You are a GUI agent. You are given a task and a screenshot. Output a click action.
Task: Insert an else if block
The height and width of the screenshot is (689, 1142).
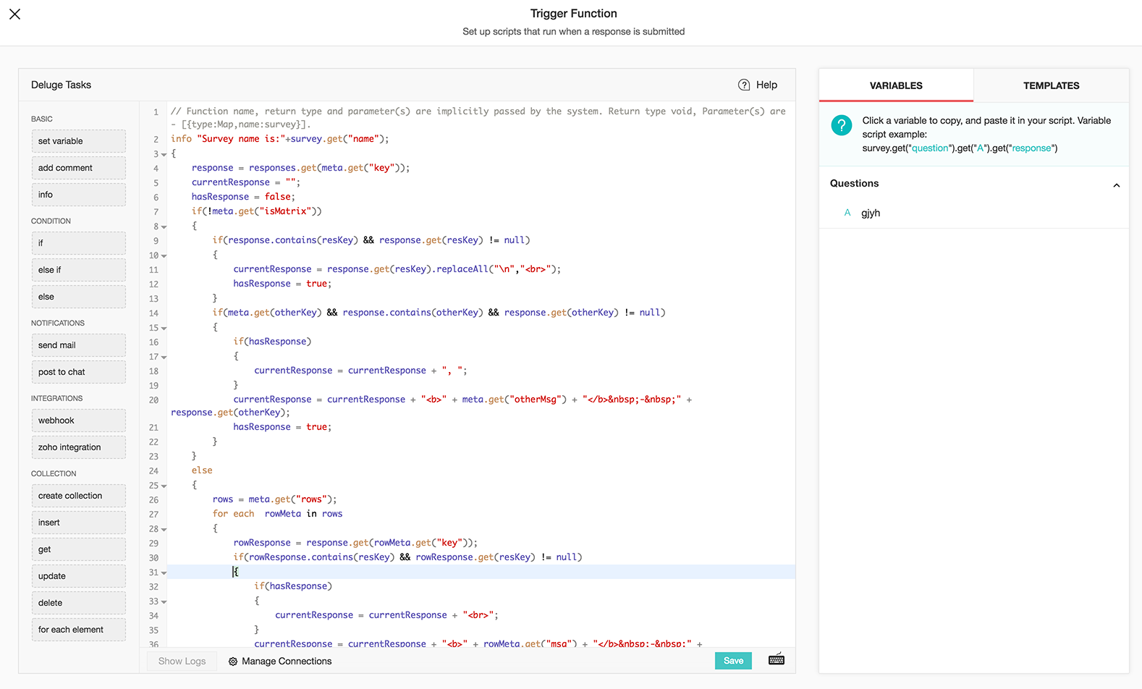(x=78, y=270)
